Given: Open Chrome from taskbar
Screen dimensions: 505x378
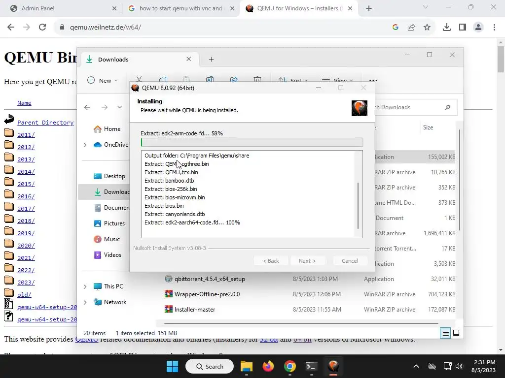Looking at the screenshot, I should pos(290,366).
